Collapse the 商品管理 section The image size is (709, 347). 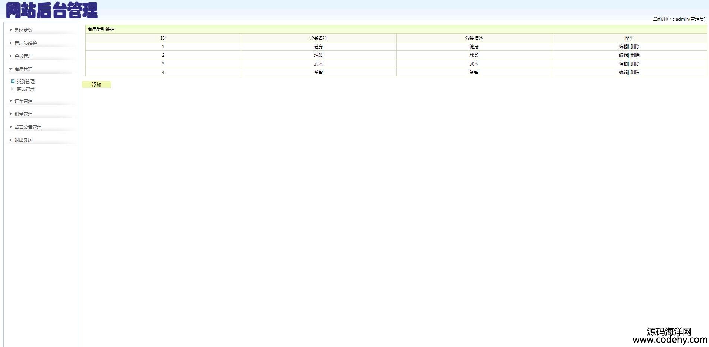23,69
